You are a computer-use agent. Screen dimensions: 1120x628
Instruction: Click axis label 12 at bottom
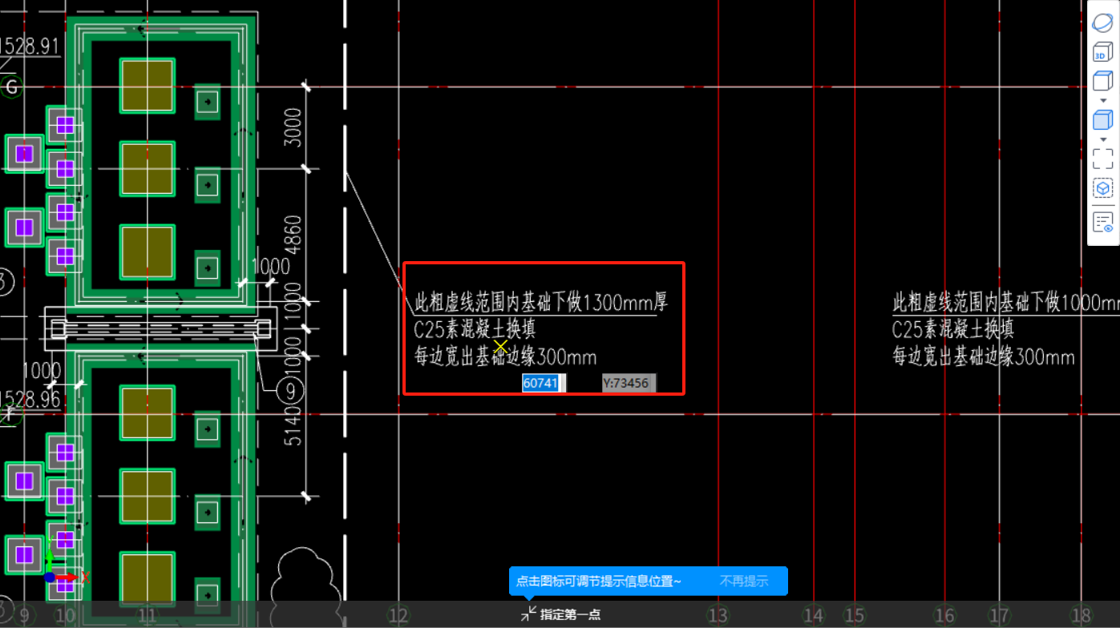coord(398,615)
